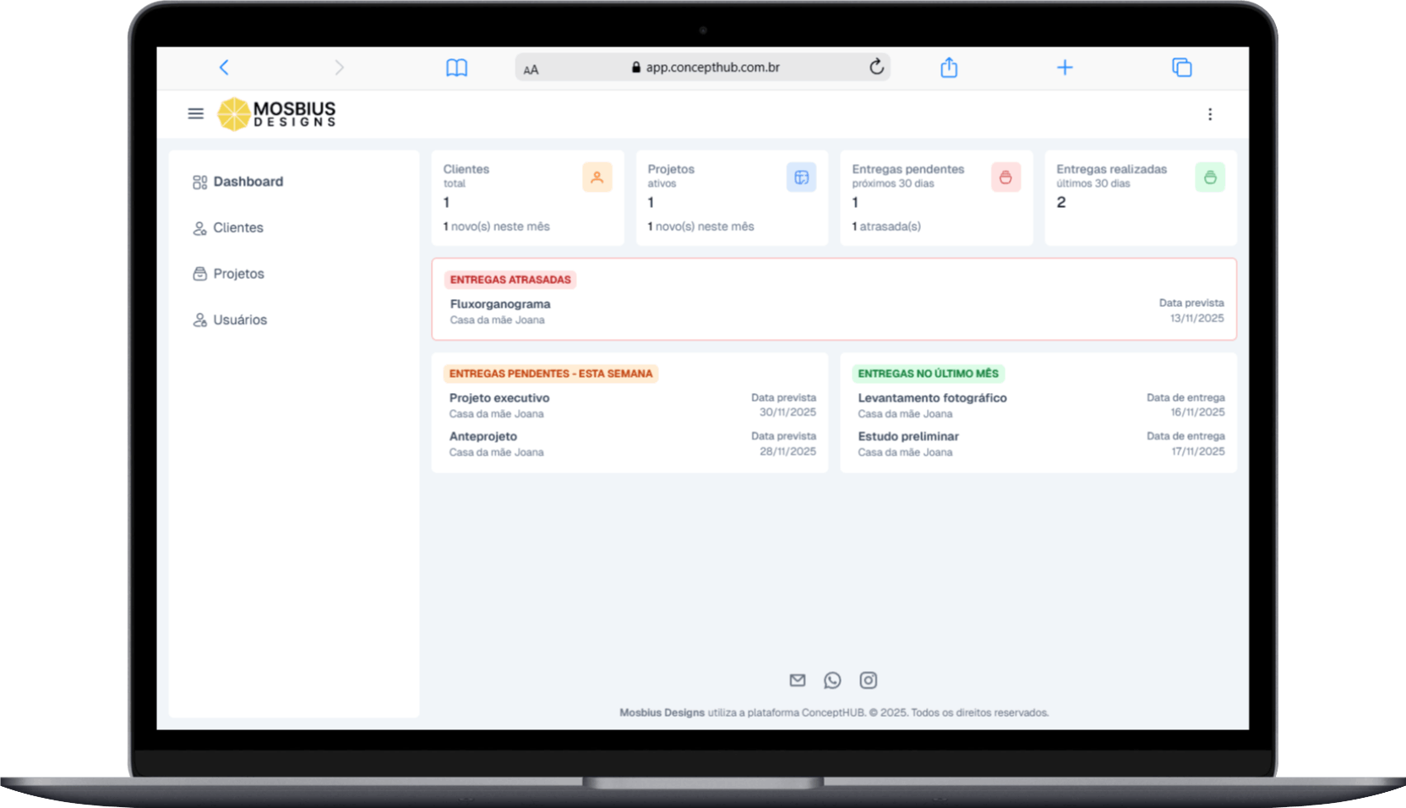Open the Instagram icon in the footer
Image resolution: width=1406 pixels, height=808 pixels.
tap(868, 680)
